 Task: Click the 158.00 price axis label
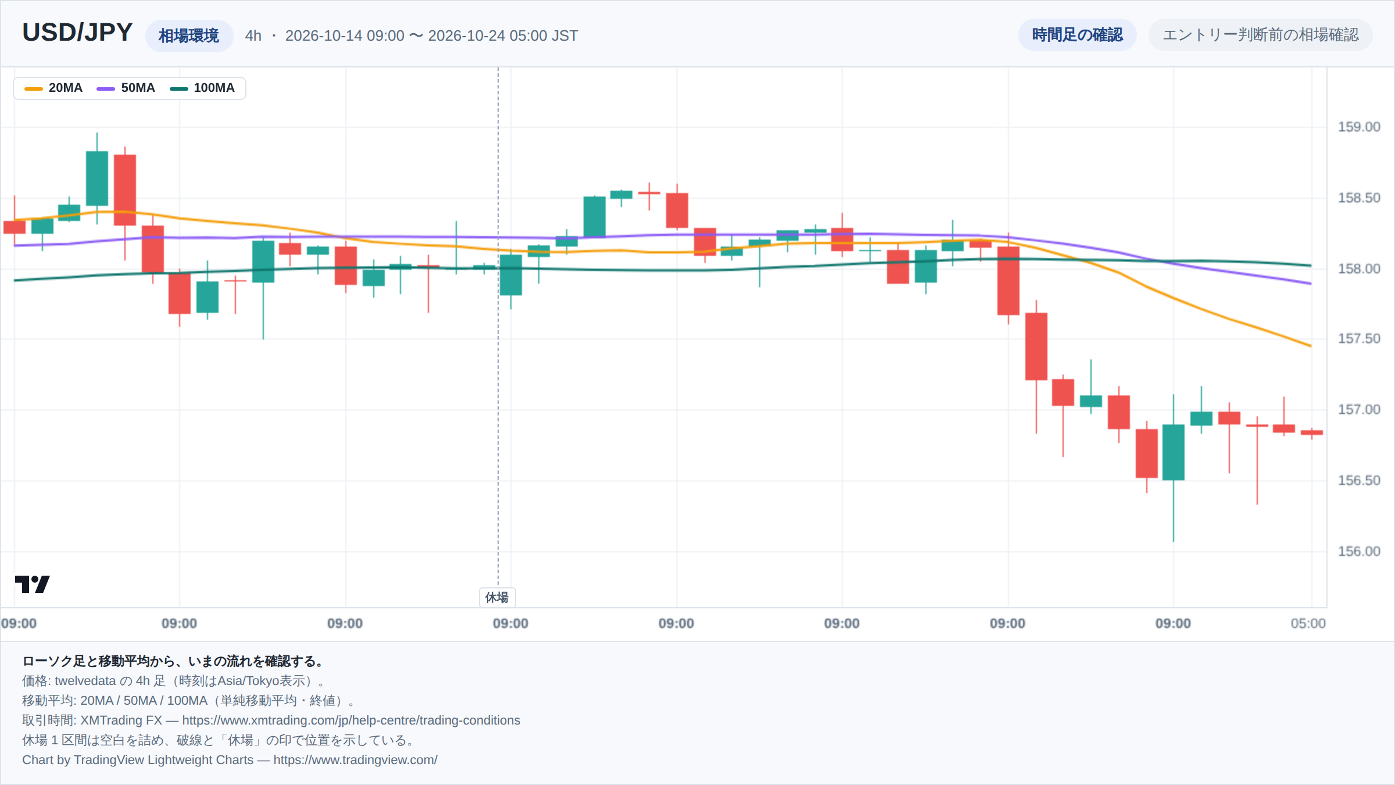[1359, 269]
